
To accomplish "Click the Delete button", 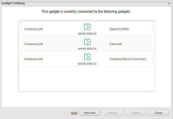I will coord(135,113).
